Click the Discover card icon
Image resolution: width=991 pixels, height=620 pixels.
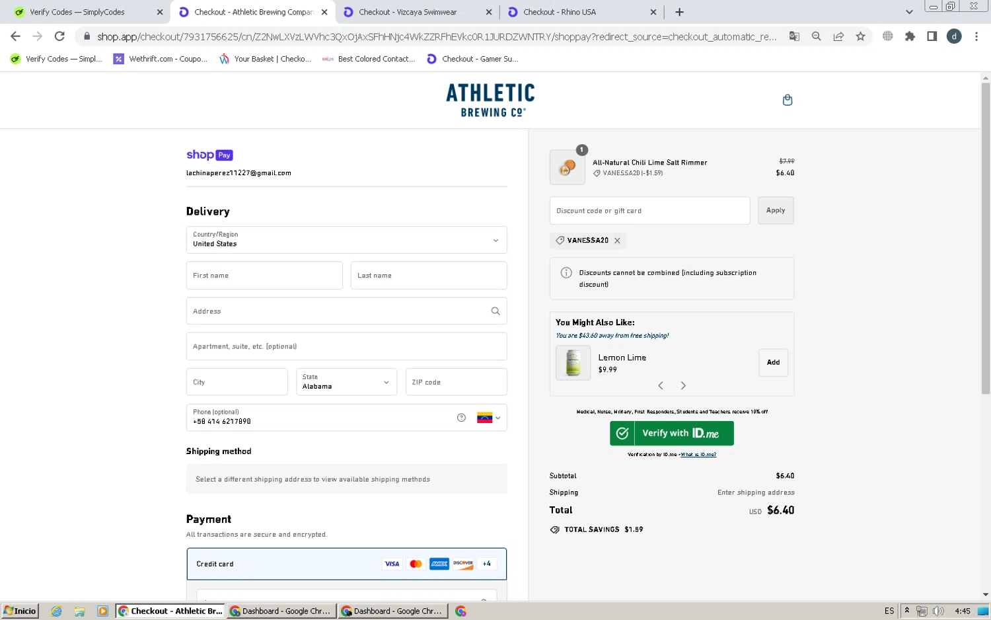click(x=463, y=564)
